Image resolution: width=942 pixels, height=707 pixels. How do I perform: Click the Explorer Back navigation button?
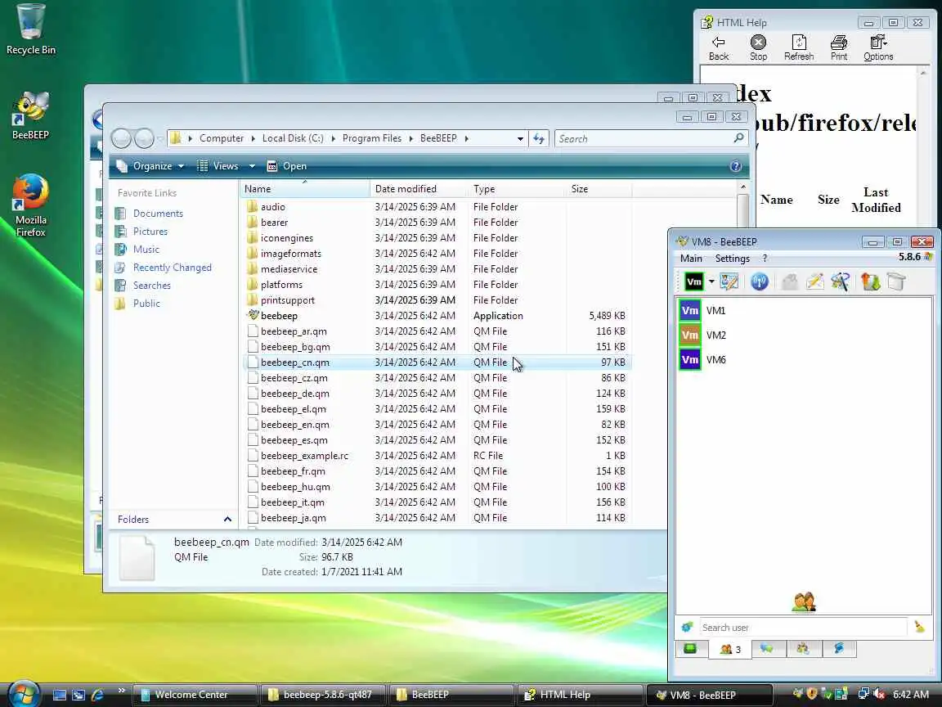(x=121, y=138)
